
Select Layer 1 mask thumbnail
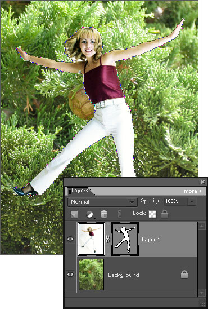(x=125, y=239)
